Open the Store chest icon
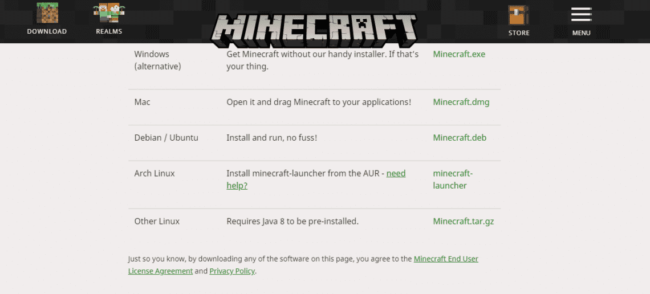Viewport: 650px width, 294px height. [x=519, y=15]
